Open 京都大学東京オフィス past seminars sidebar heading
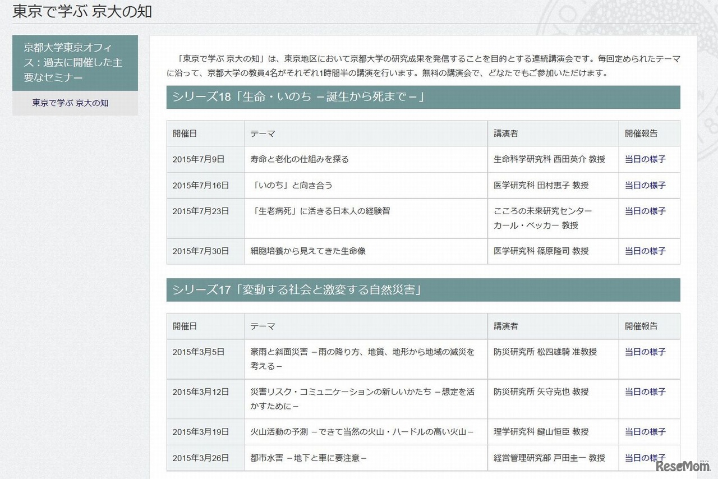Screen dimensions: 718x479 pos(75,63)
